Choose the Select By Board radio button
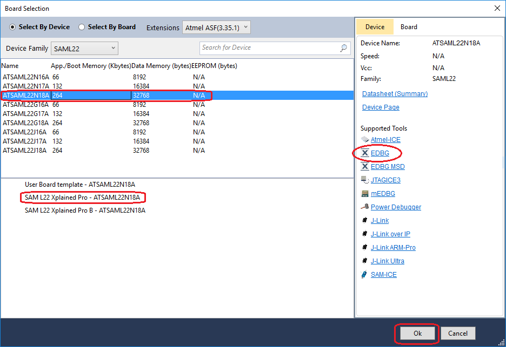Screen dimensions: 506x347 pos(82,27)
